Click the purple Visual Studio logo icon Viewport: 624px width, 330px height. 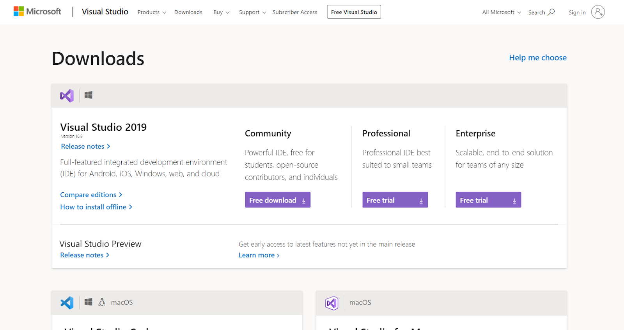point(67,96)
